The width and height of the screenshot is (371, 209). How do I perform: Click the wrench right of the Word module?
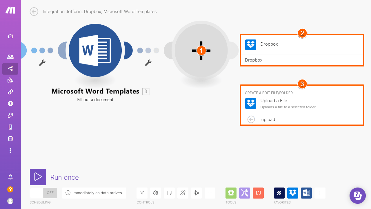(148, 63)
